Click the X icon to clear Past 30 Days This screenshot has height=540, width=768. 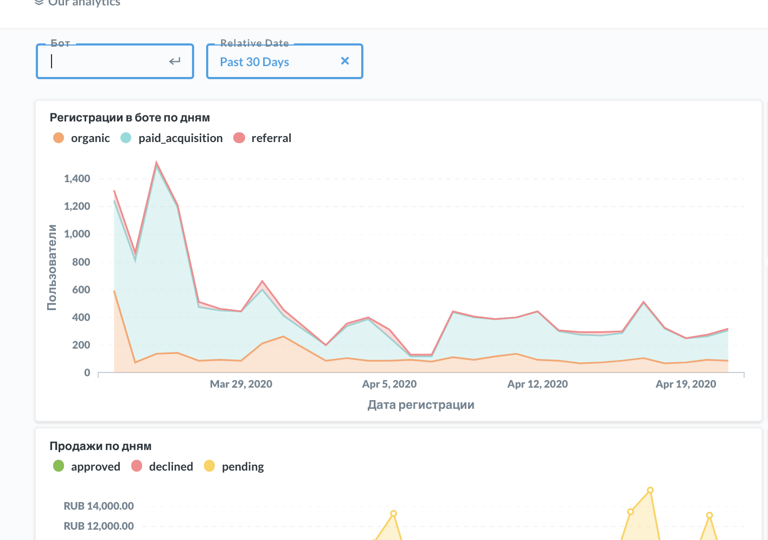(345, 61)
